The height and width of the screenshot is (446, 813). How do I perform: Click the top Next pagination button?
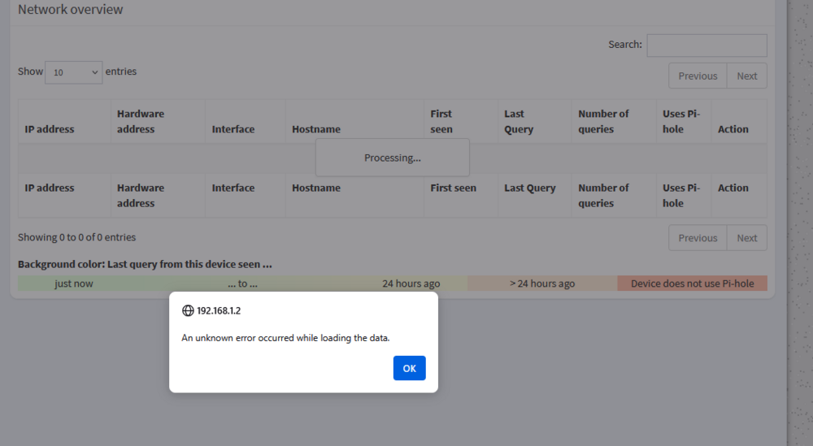(746, 76)
